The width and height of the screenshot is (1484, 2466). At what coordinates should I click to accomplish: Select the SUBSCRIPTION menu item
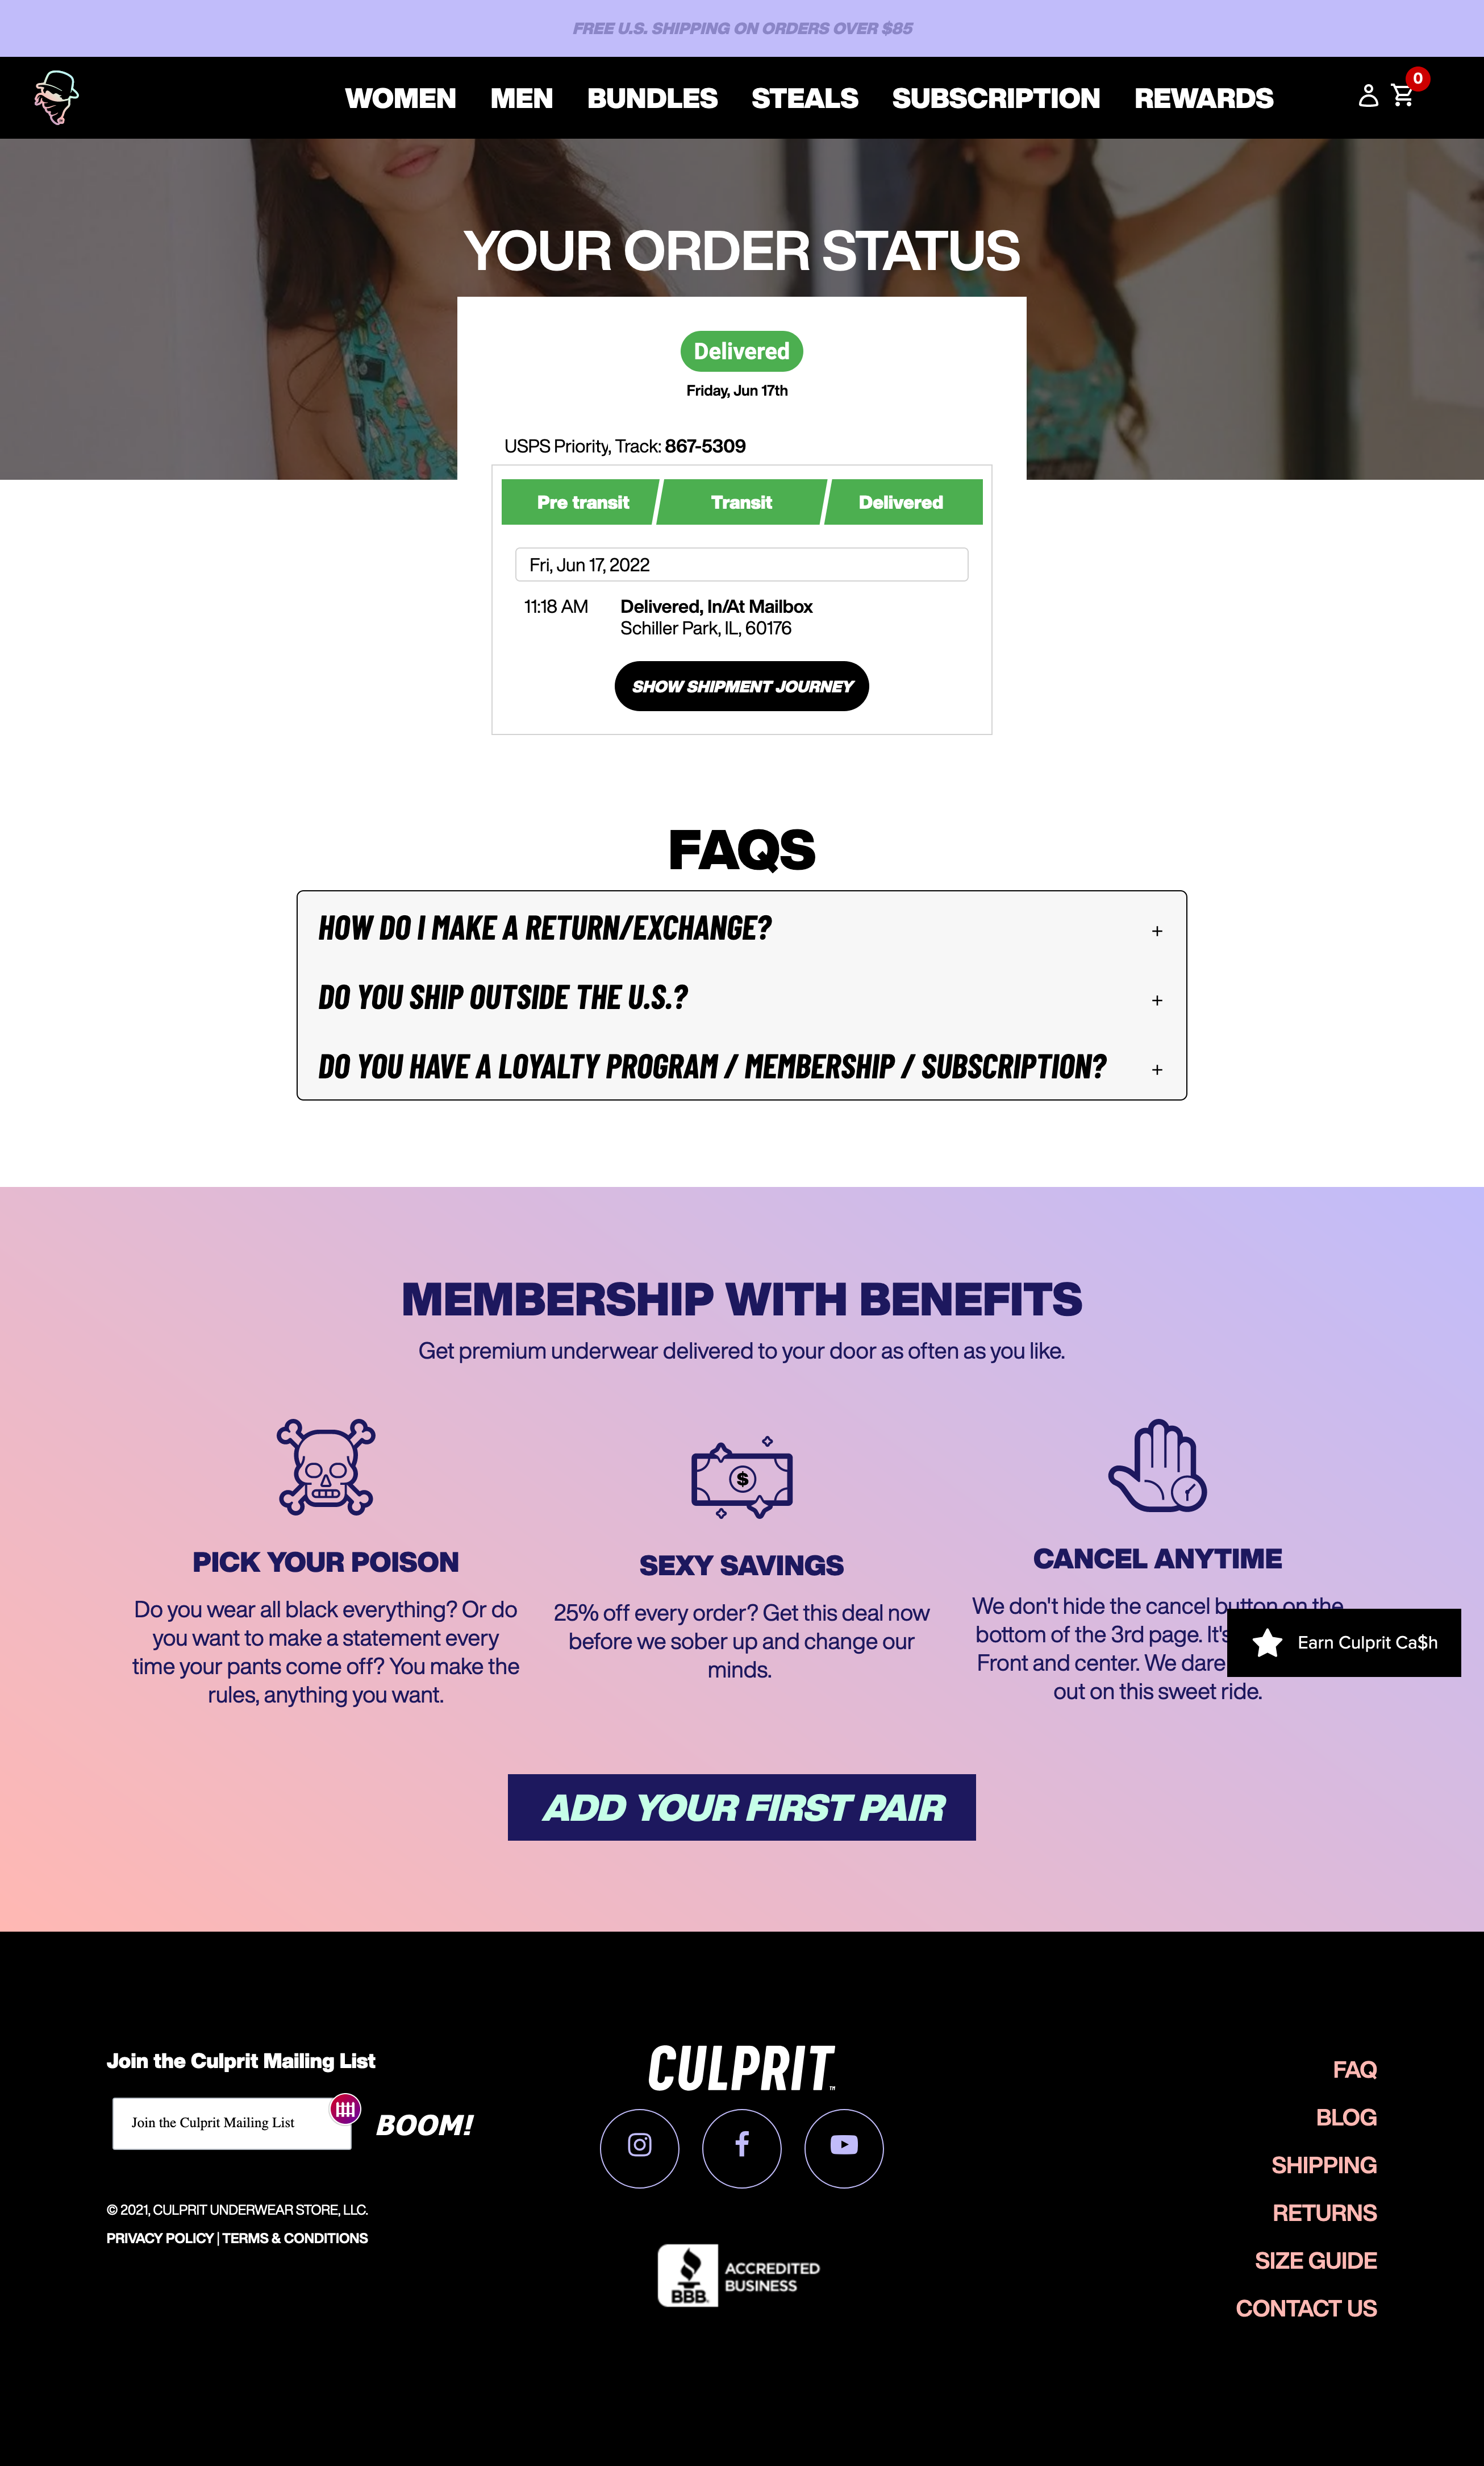pyautogui.click(x=997, y=97)
